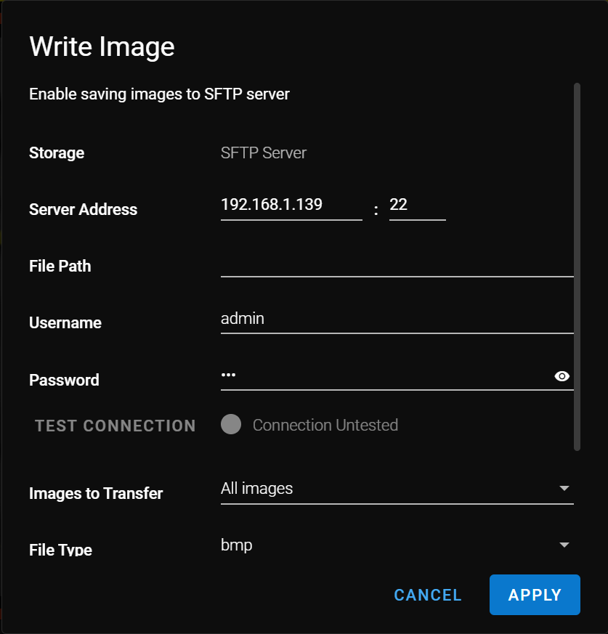Image resolution: width=608 pixels, height=634 pixels.
Task: Click the 'Write Image' dialog title
Action: click(102, 47)
